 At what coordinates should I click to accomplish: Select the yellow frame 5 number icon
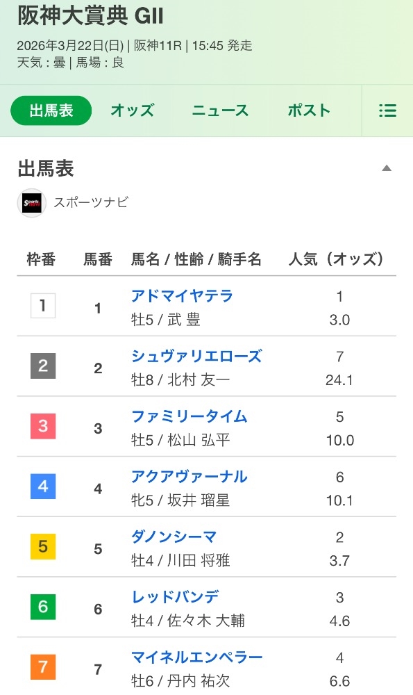click(41, 547)
